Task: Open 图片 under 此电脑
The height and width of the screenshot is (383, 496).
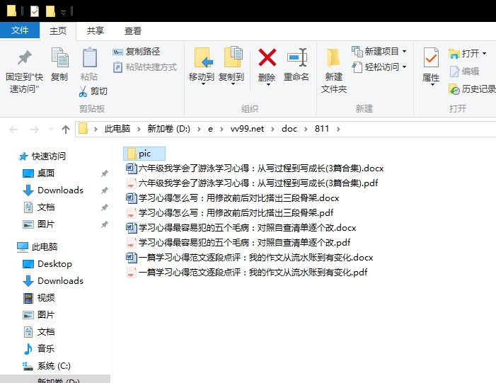Action: pos(39,315)
